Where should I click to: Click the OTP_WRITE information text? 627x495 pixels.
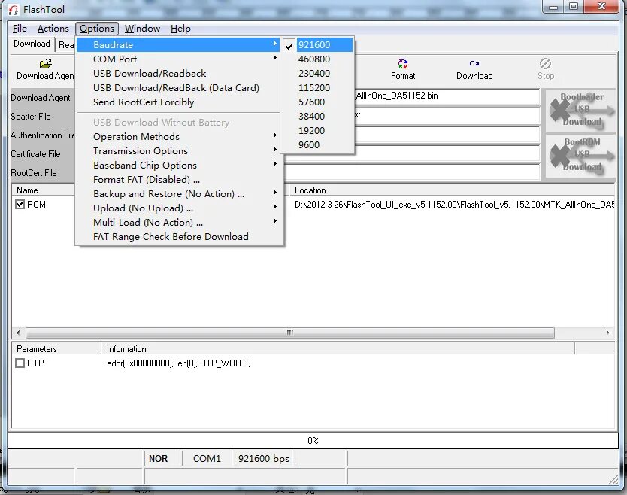pyautogui.click(x=179, y=363)
